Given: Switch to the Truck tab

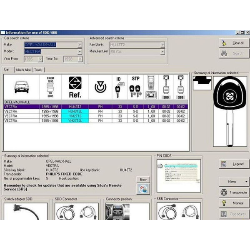Looking at the screenshot, I should [x=38, y=70].
